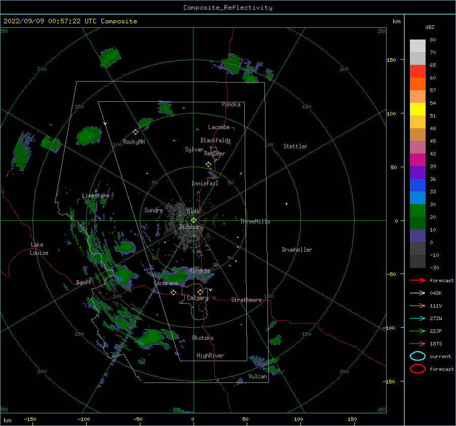This screenshot has height=426, width=456.
Task: Click the yellow radar site marker at center
Action: pyautogui.click(x=194, y=220)
